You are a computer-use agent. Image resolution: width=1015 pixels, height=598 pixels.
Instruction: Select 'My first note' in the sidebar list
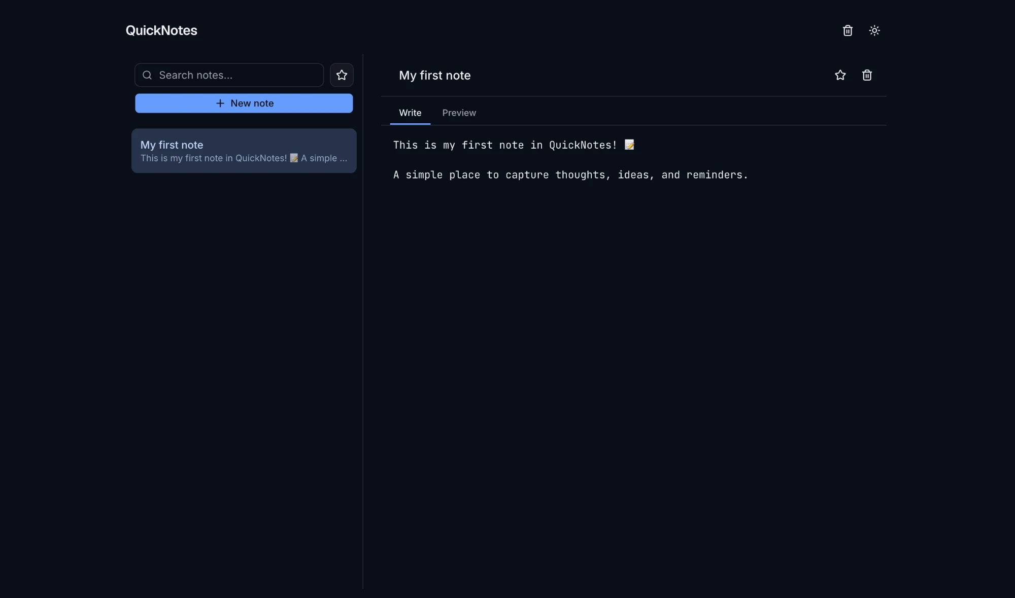tap(244, 151)
